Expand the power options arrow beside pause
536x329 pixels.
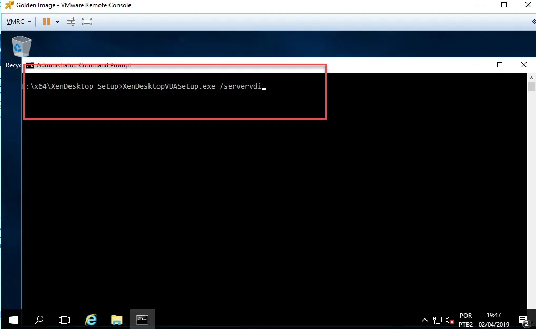coord(57,22)
